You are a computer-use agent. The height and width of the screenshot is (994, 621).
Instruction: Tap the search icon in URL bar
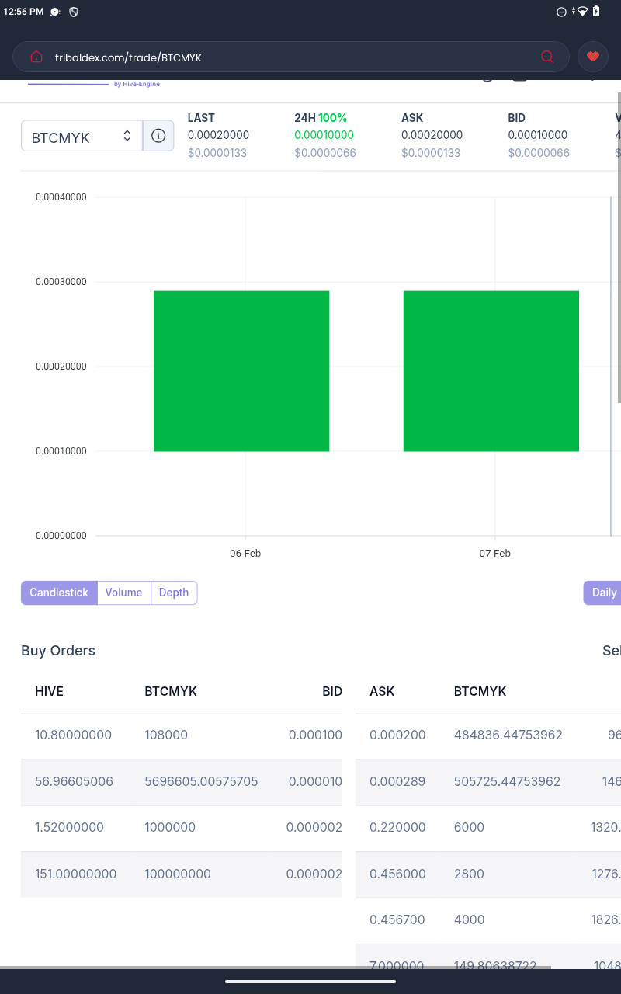pos(547,57)
